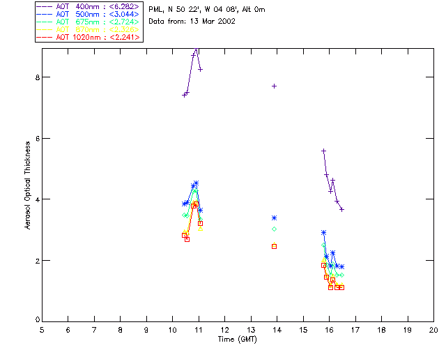This screenshot has height=357, width=446.
Task: Click the isolated purple plus marker near 14 GMT
Action: coord(274,86)
